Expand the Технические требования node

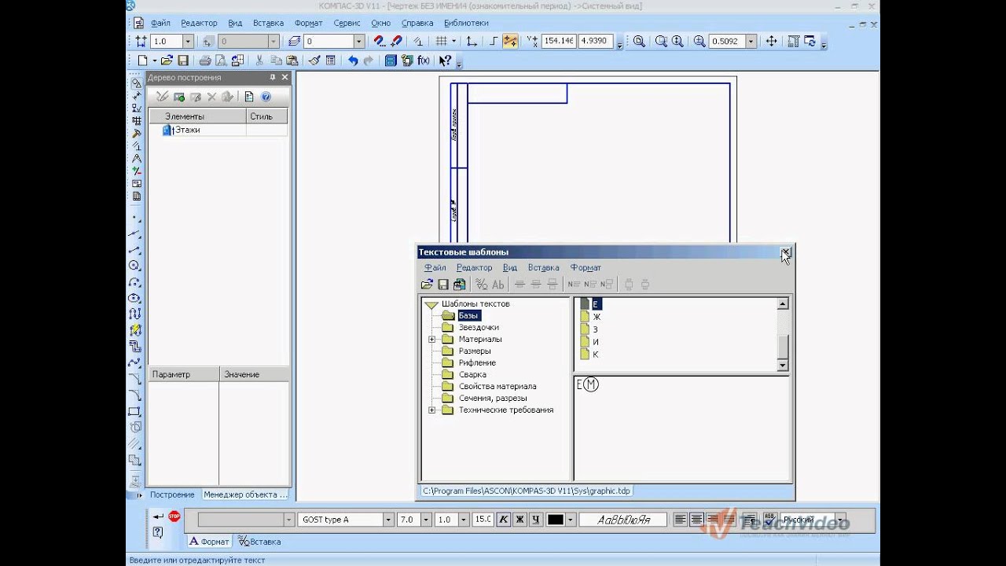point(431,410)
